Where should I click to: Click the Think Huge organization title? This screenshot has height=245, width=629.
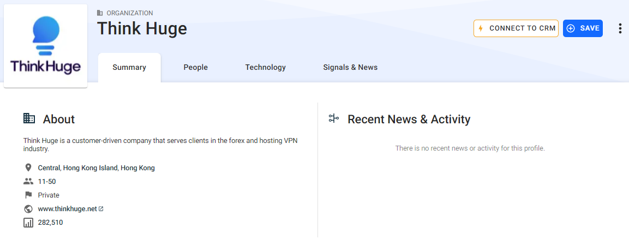[x=142, y=28]
